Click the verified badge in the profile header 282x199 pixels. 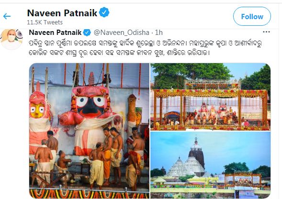point(104,12)
